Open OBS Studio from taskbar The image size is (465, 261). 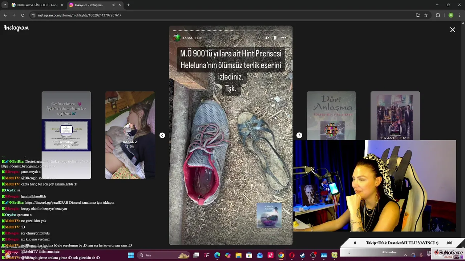313,256
